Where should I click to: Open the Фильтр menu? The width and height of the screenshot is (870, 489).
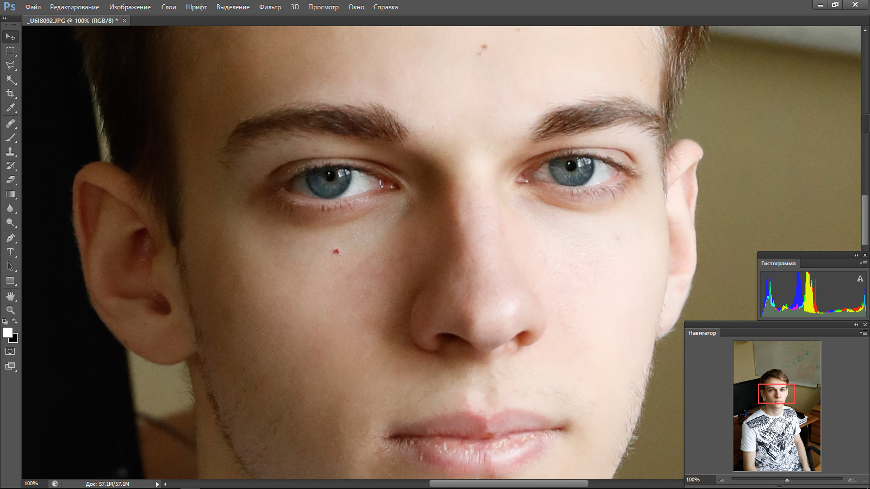pos(270,7)
